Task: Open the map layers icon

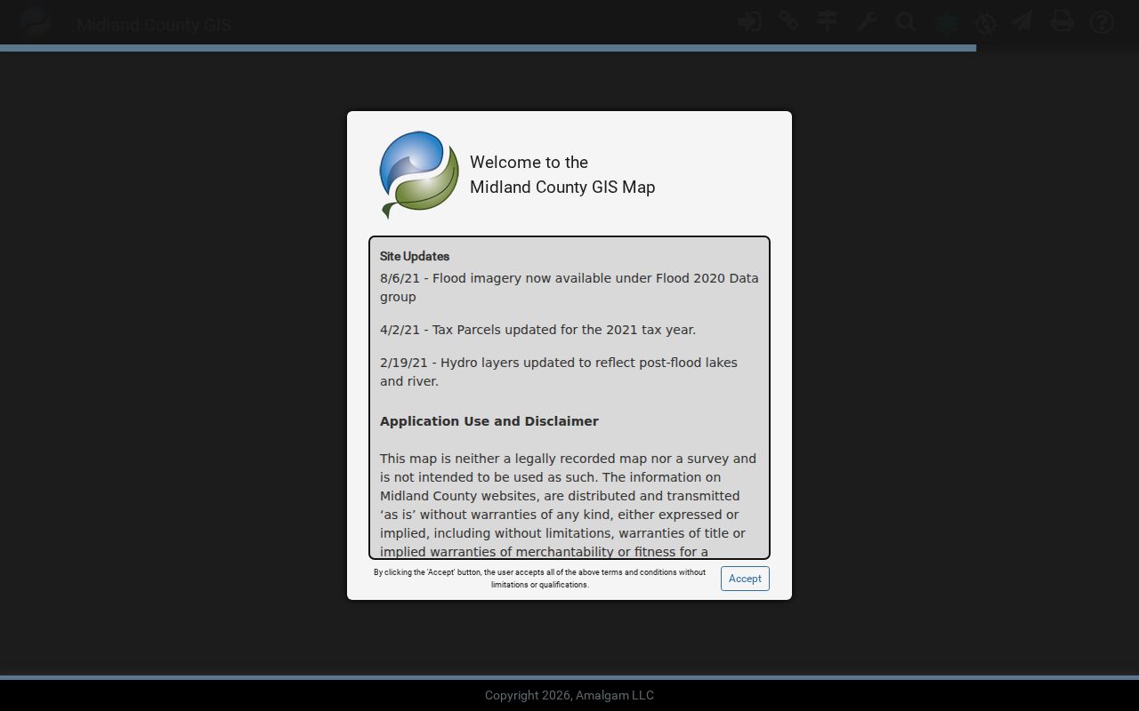Action: click(946, 22)
